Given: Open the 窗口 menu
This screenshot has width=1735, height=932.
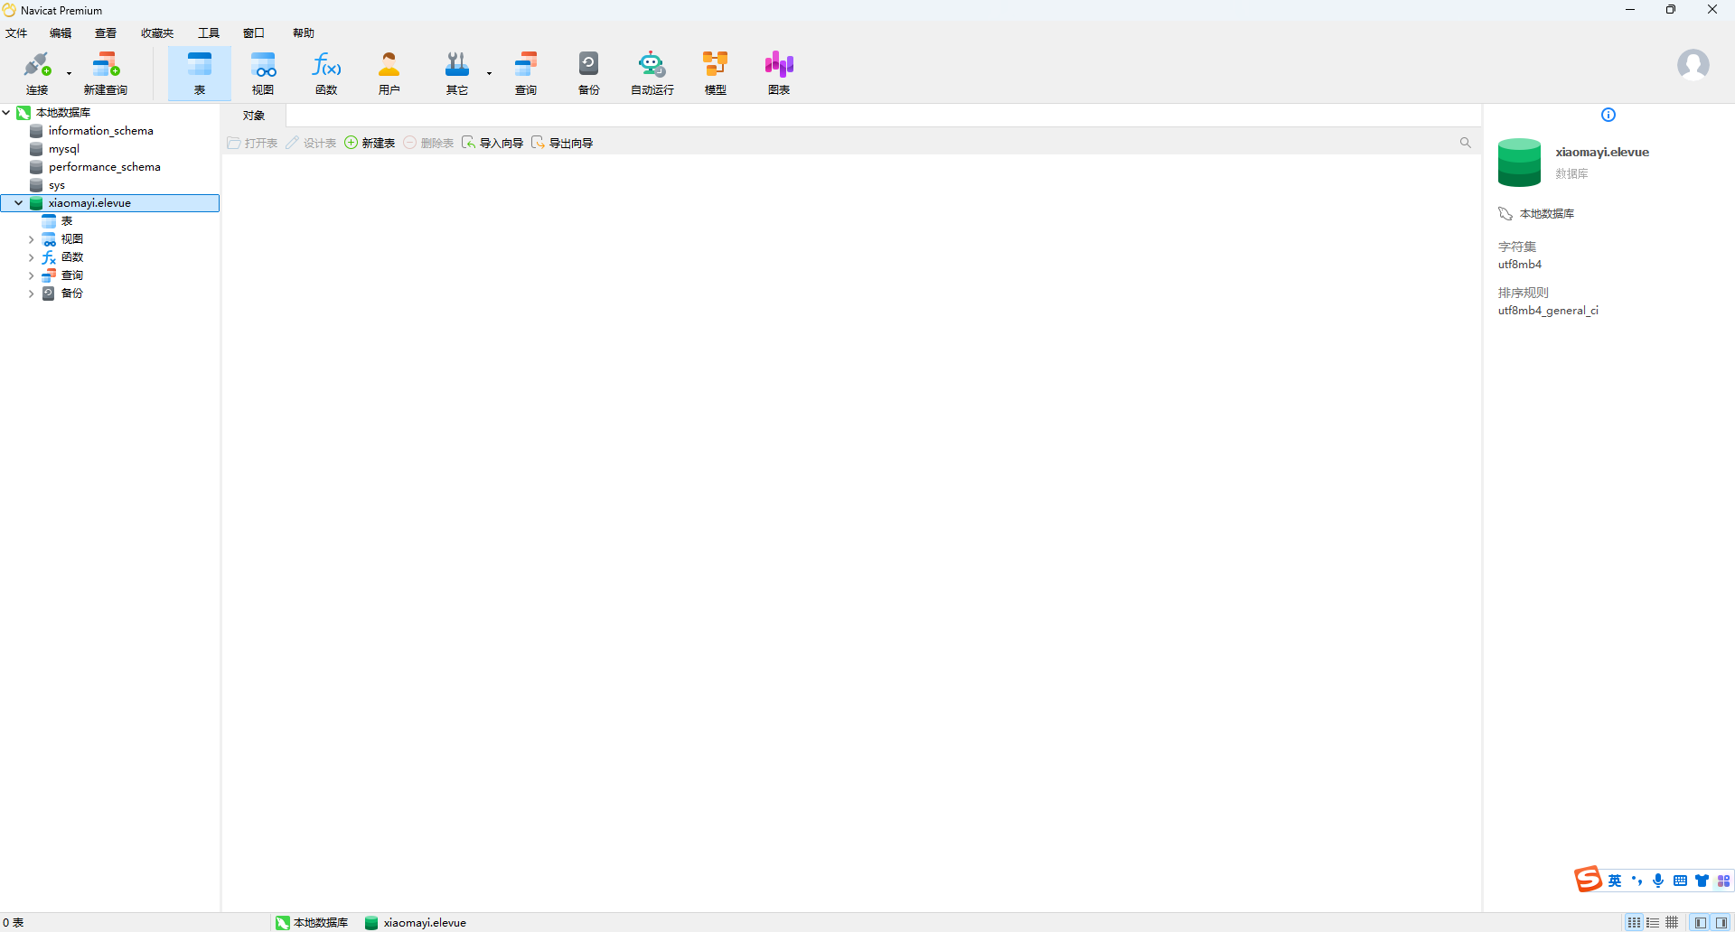Looking at the screenshot, I should (x=254, y=33).
